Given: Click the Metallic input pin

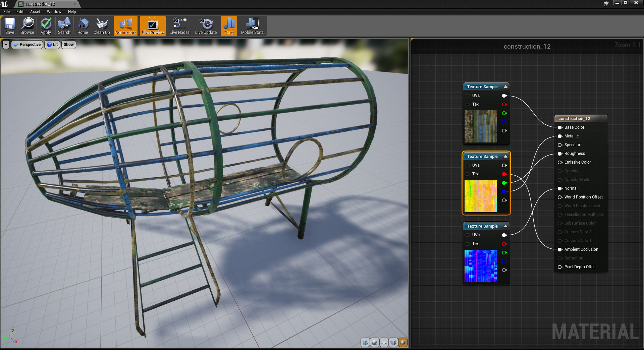Looking at the screenshot, I should pos(560,136).
